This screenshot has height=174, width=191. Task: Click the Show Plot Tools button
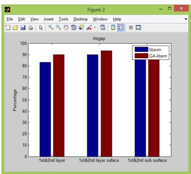138,27
